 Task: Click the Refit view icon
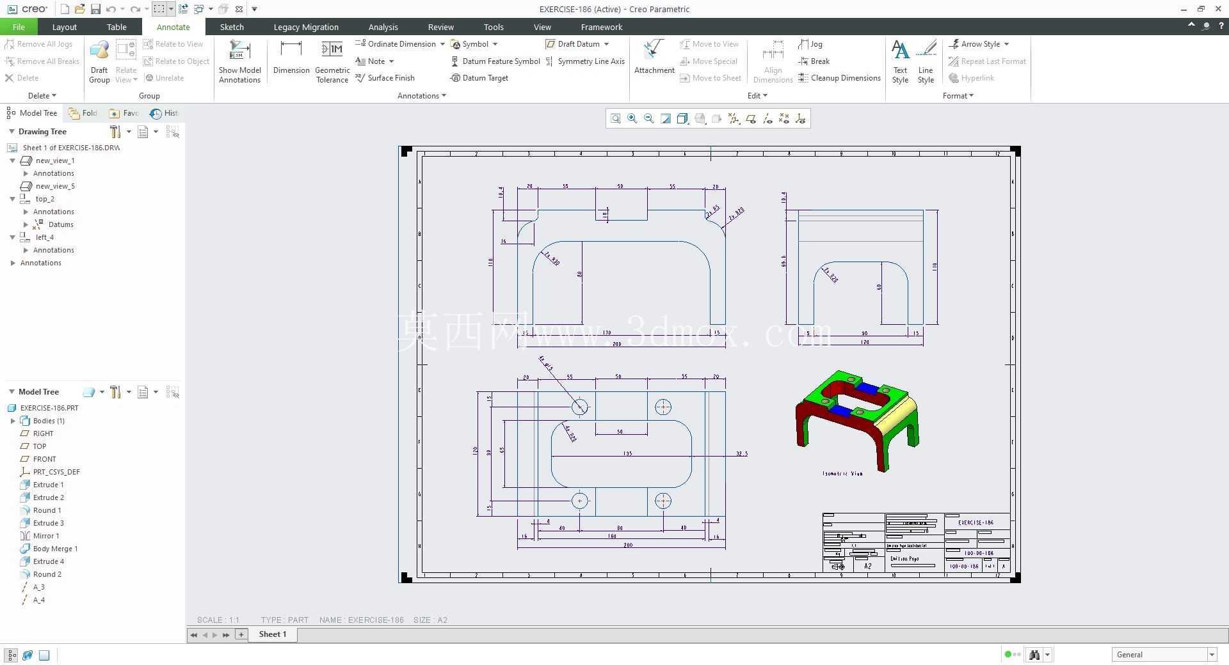(x=615, y=118)
